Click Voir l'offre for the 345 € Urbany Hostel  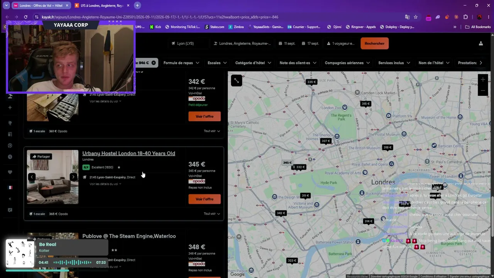click(x=205, y=199)
